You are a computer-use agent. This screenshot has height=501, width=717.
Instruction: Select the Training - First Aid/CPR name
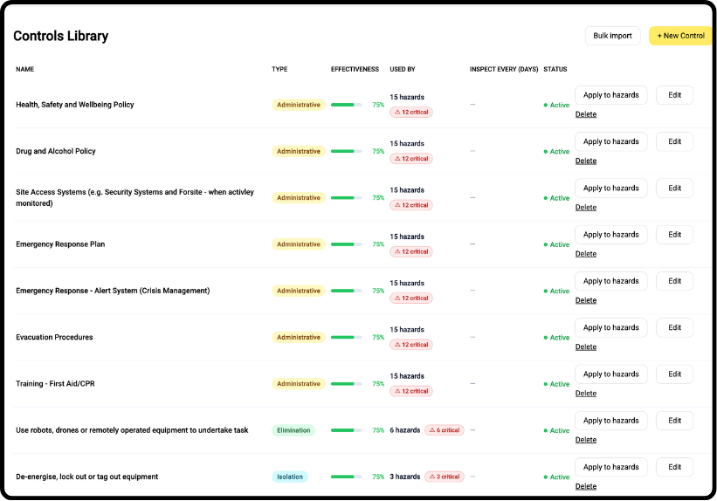[55, 384]
